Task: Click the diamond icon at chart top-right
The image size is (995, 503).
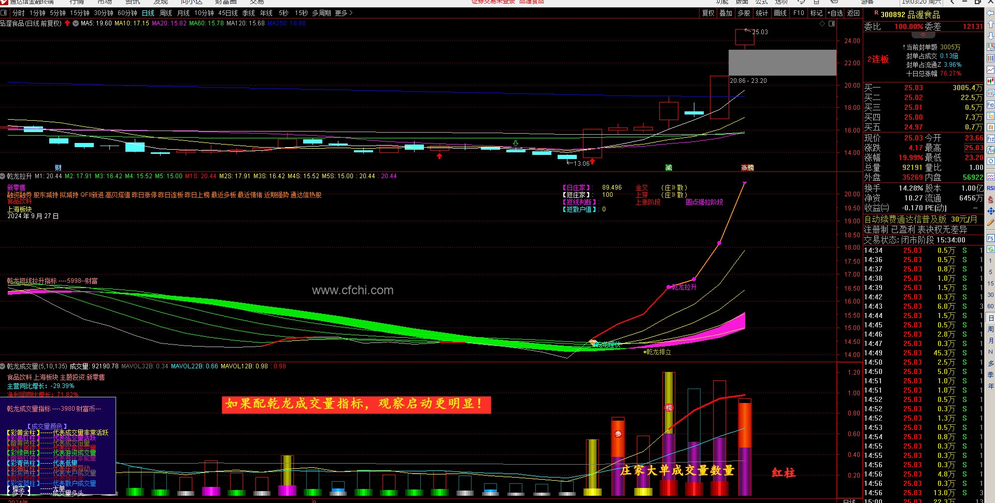Action: 822,23
